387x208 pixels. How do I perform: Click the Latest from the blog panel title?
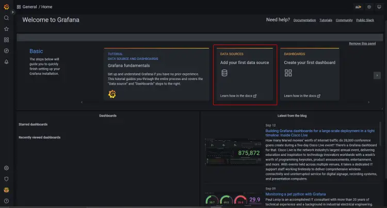(x=292, y=116)
